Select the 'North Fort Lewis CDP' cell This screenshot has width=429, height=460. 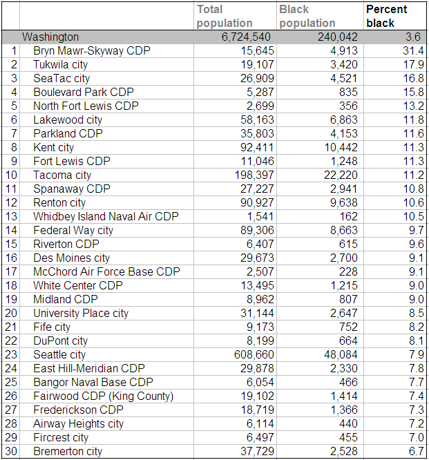coord(106,106)
